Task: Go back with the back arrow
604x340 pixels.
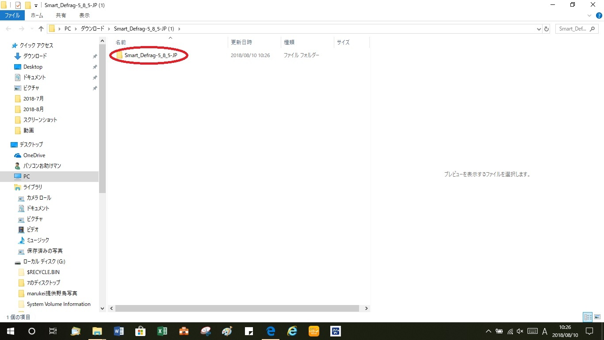Action: (8, 29)
